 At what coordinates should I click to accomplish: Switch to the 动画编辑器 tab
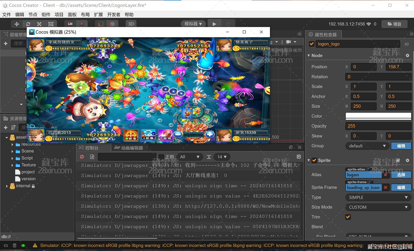coord(129,148)
